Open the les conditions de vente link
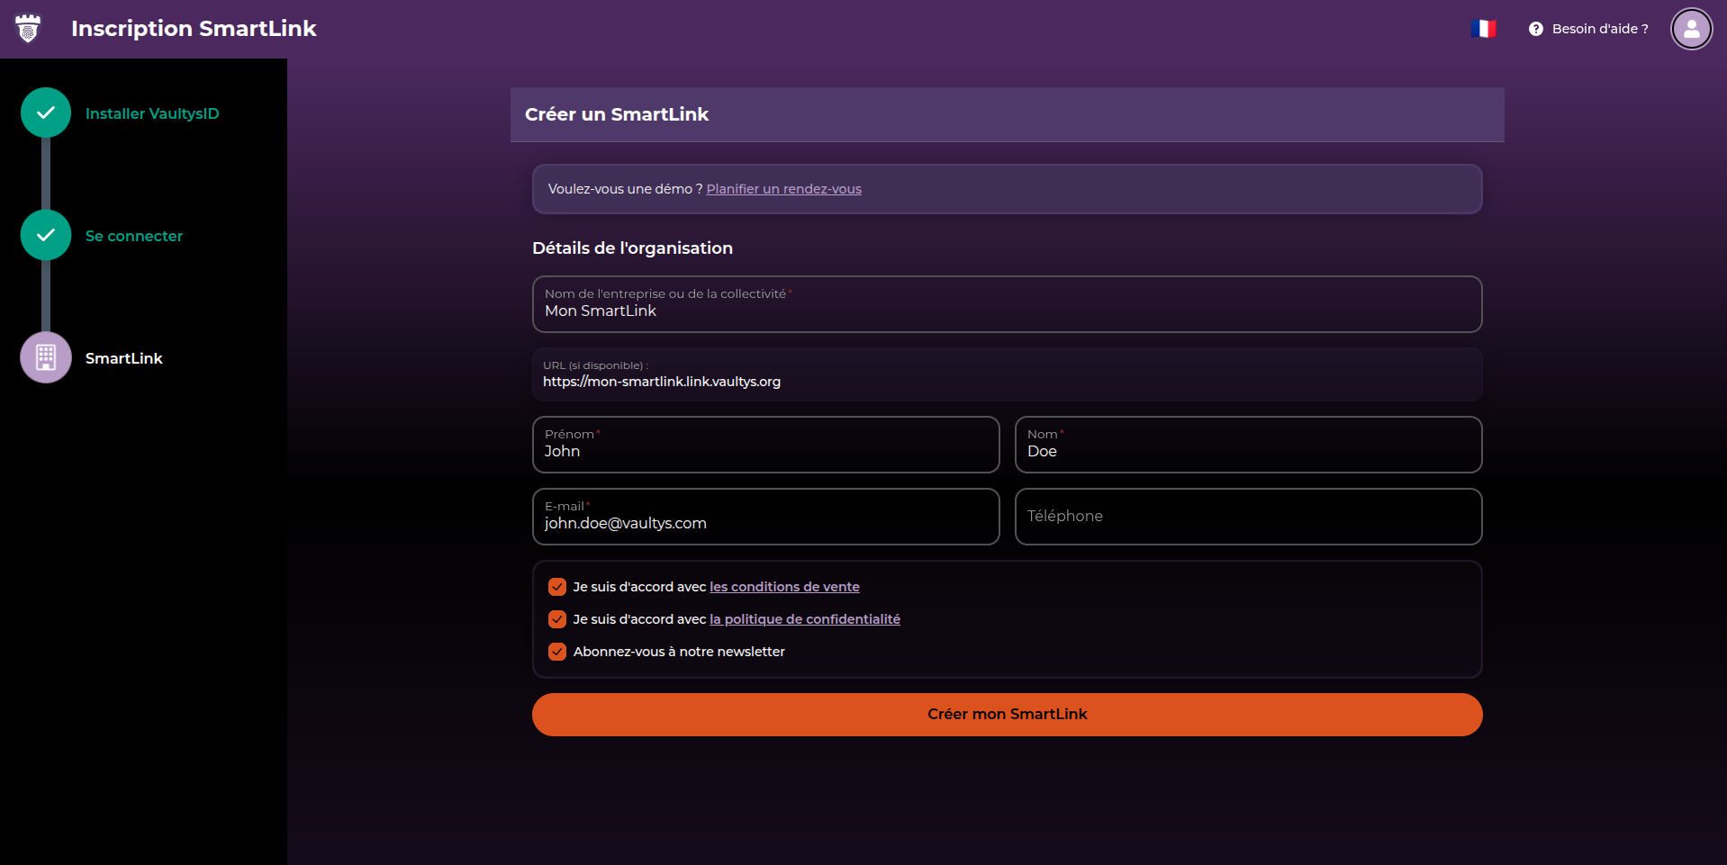 point(784,587)
